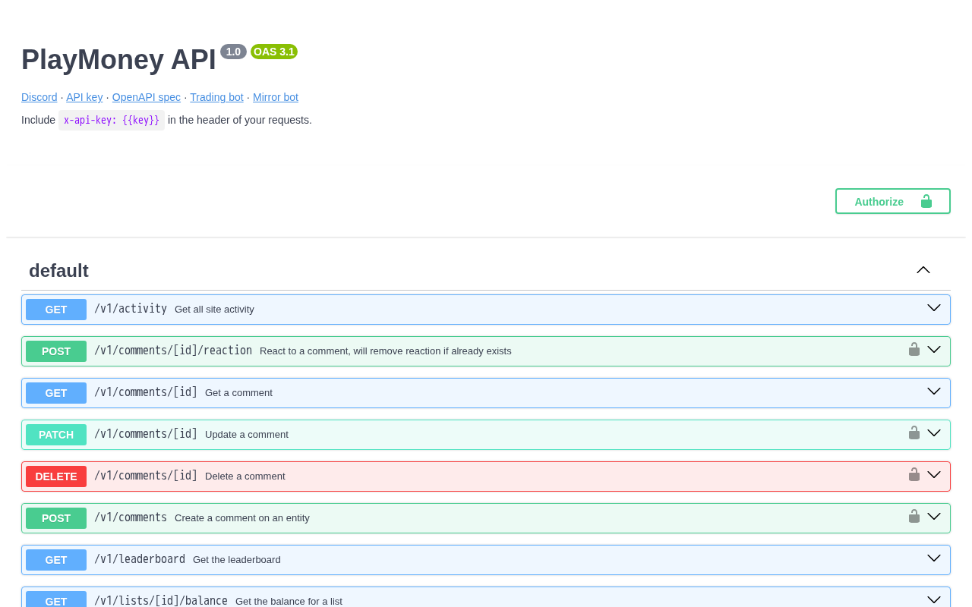Viewport: 972px width, 607px height.
Task: Click the GET badge for lists balance
Action: coord(56,599)
